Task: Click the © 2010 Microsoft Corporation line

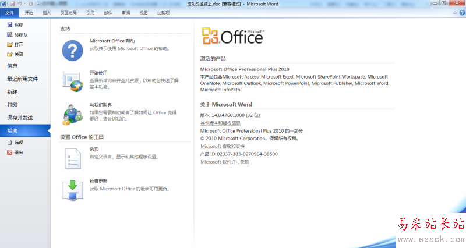Action: tap(249, 139)
